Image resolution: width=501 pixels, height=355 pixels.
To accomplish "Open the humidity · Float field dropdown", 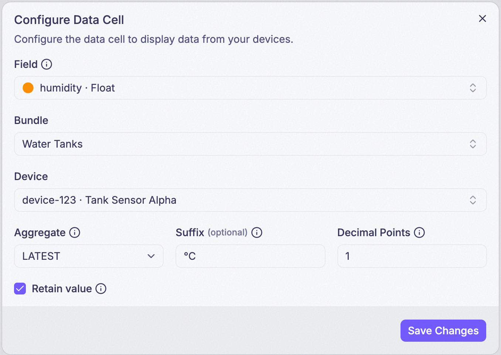I will pos(250,88).
